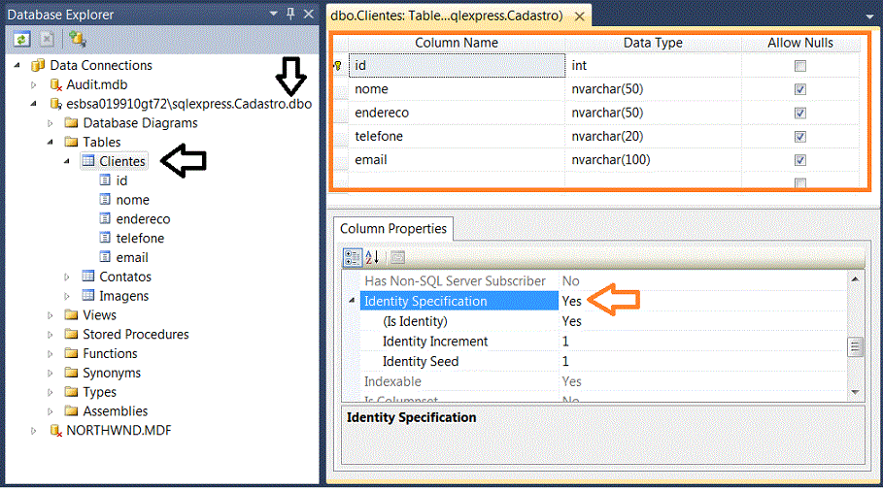Screen dimensions: 883x490
Task: Click the Connect to Database toolbar icon
Action: (x=77, y=39)
